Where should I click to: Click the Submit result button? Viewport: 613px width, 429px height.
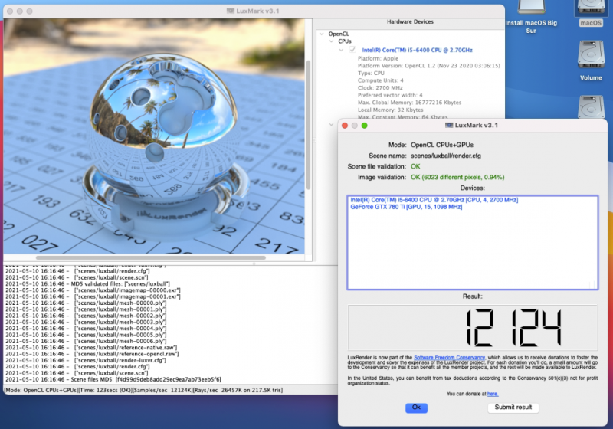(x=513, y=408)
